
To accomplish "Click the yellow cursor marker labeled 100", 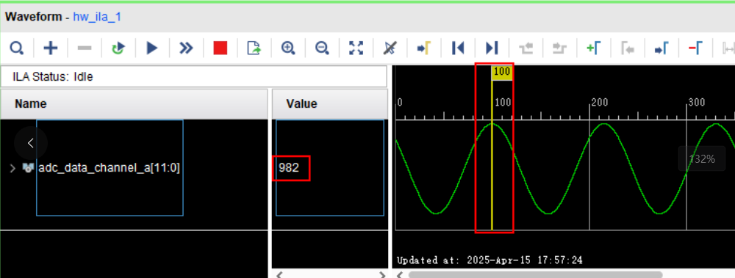I will coord(501,73).
